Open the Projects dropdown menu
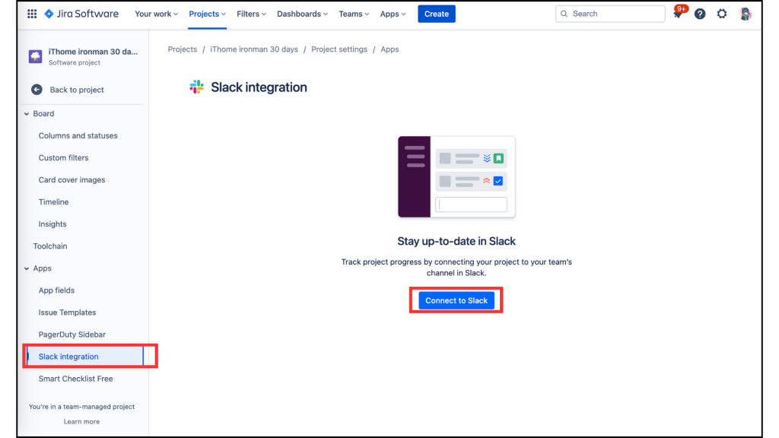Viewport: 779px width, 438px height. 207,14
